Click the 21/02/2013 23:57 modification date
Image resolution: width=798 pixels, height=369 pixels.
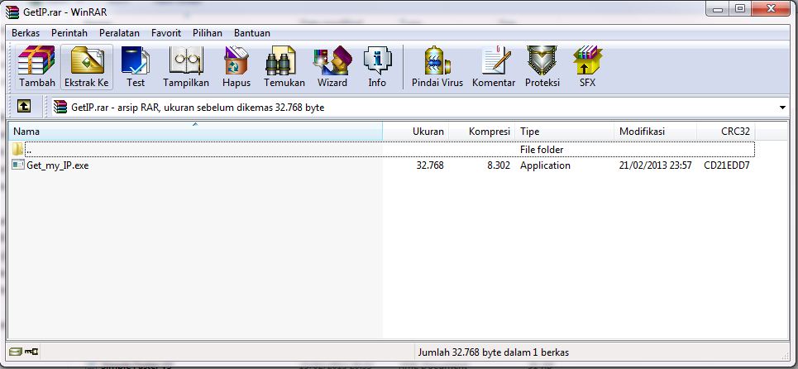(x=655, y=165)
